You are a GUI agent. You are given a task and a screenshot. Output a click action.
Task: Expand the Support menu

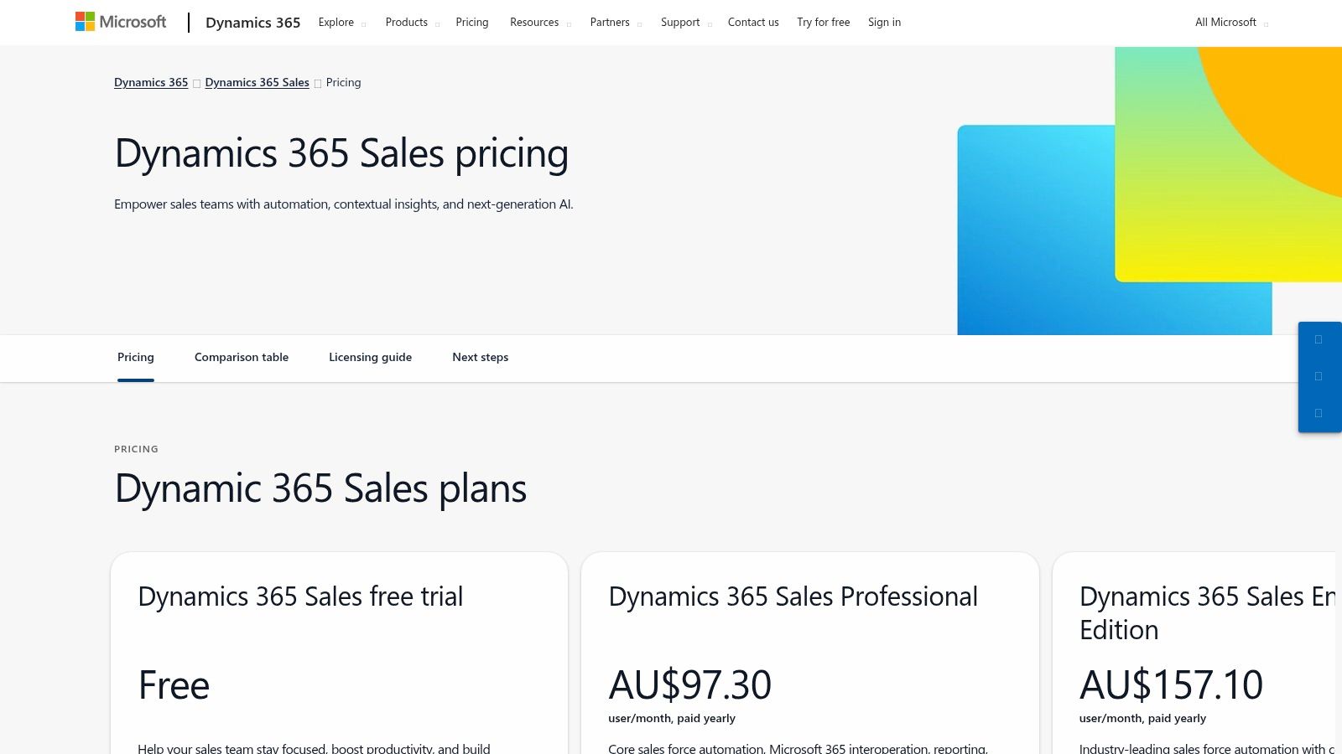pos(685,23)
